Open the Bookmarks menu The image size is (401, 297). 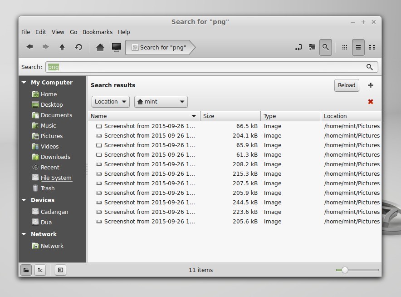(98, 32)
